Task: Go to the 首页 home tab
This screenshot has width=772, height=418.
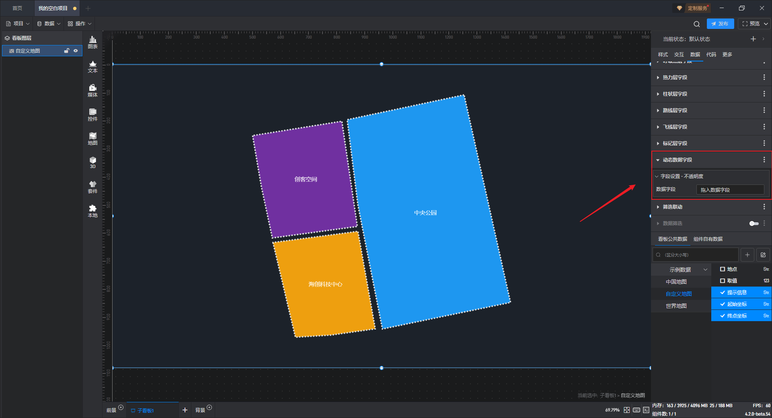Action: [17, 8]
